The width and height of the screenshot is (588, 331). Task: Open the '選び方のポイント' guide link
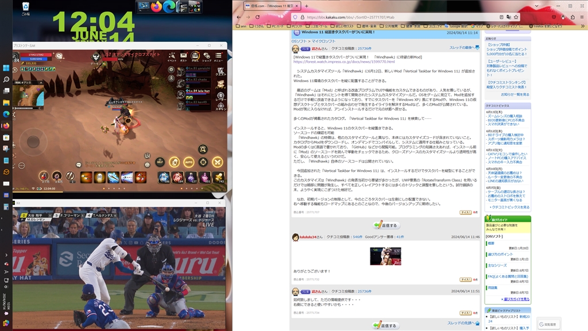pyautogui.click(x=500, y=255)
